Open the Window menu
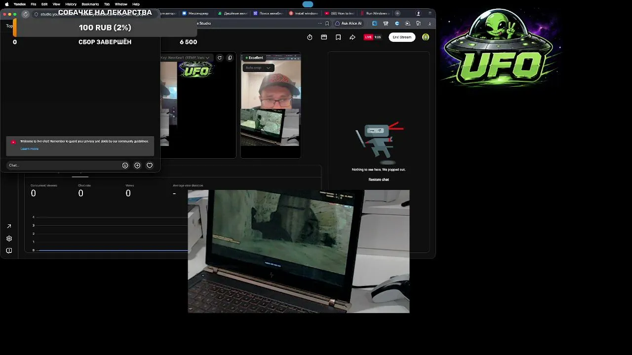The width and height of the screenshot is (632, 355). [x=121, y=4]
